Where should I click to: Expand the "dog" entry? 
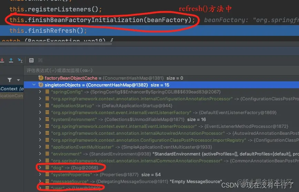[x=40, y=168]
